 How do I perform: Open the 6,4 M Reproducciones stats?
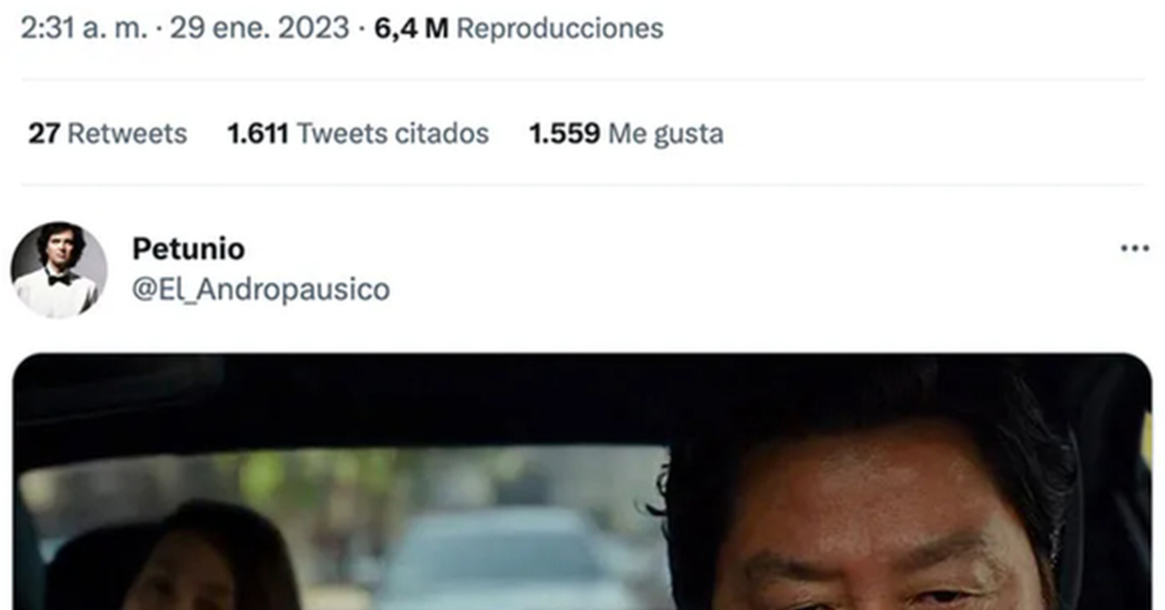click(519, 28)
